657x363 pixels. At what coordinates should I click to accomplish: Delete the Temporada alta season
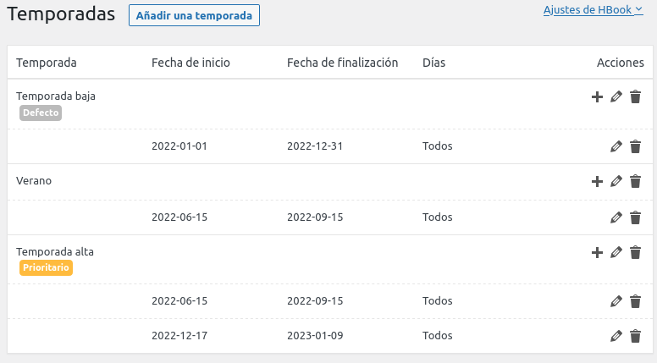635,252
